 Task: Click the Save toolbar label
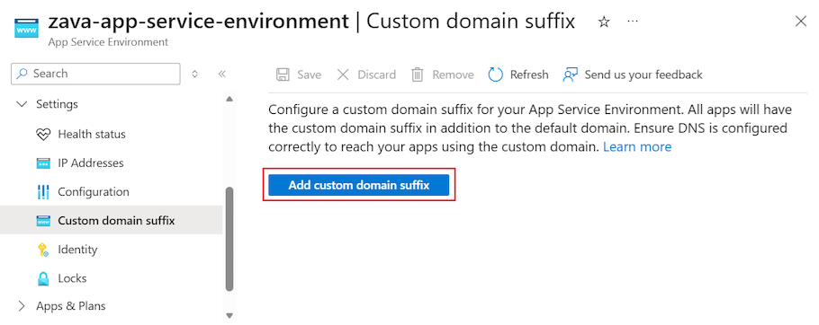[x=310, y=75]
